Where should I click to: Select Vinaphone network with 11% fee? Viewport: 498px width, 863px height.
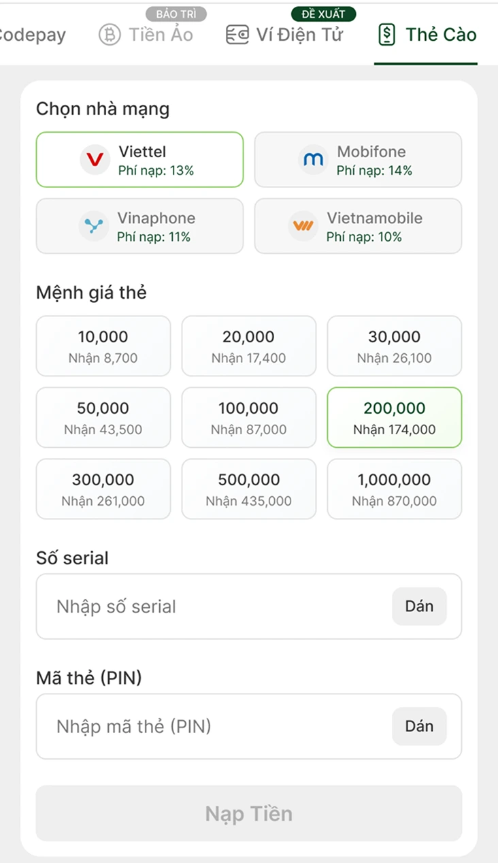(x=139, y=226)
